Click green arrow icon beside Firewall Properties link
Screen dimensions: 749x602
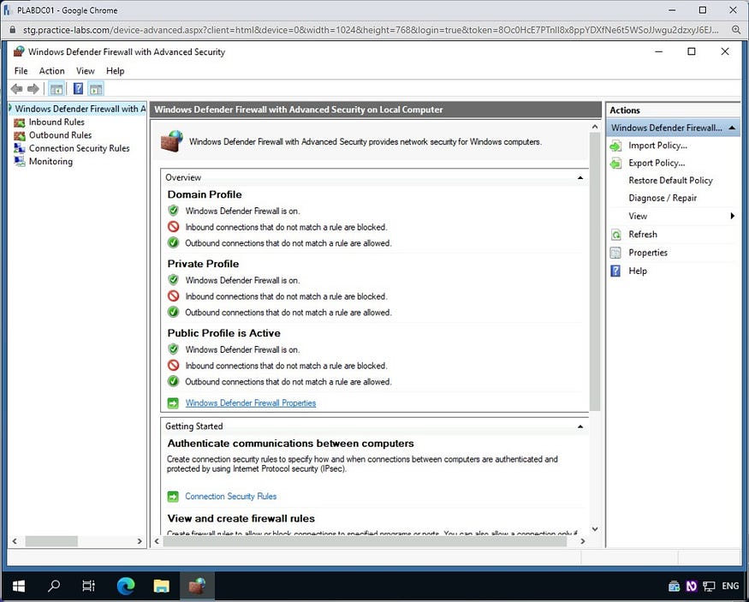point(173,403)
